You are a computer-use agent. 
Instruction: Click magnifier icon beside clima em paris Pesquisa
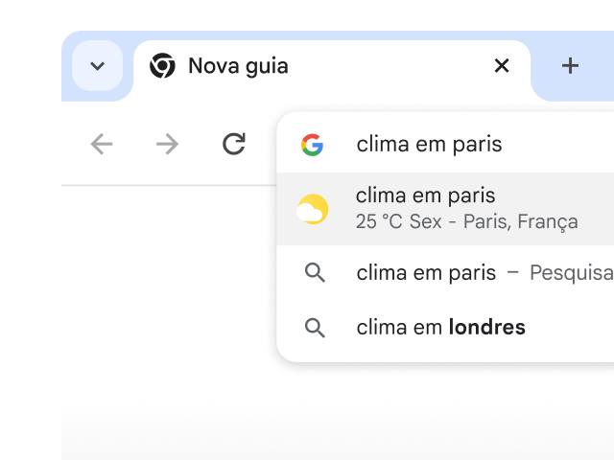[x=315, y=273]
